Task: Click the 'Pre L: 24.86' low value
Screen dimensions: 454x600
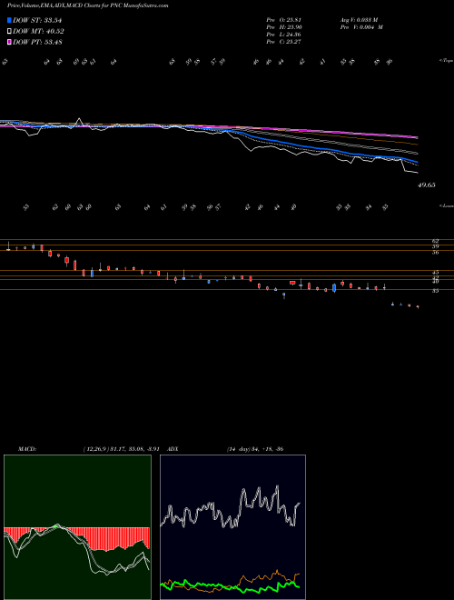Action: tap(284, 35)
